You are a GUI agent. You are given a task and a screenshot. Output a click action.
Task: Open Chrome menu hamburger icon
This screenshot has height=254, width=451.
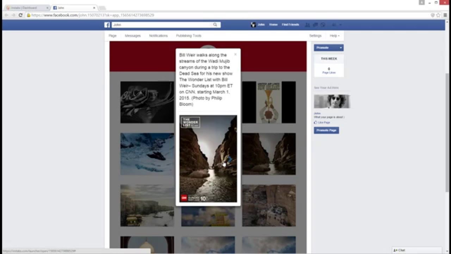coord(445,15)
